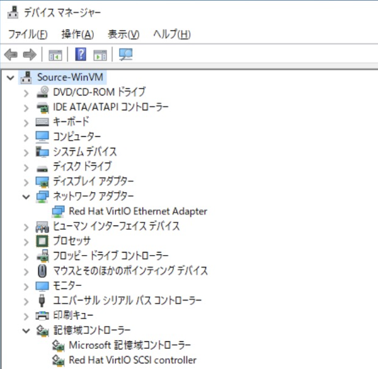This screenshot has height=369, width=378.
Task: Select the キーボード label
Action: (71, 122)
